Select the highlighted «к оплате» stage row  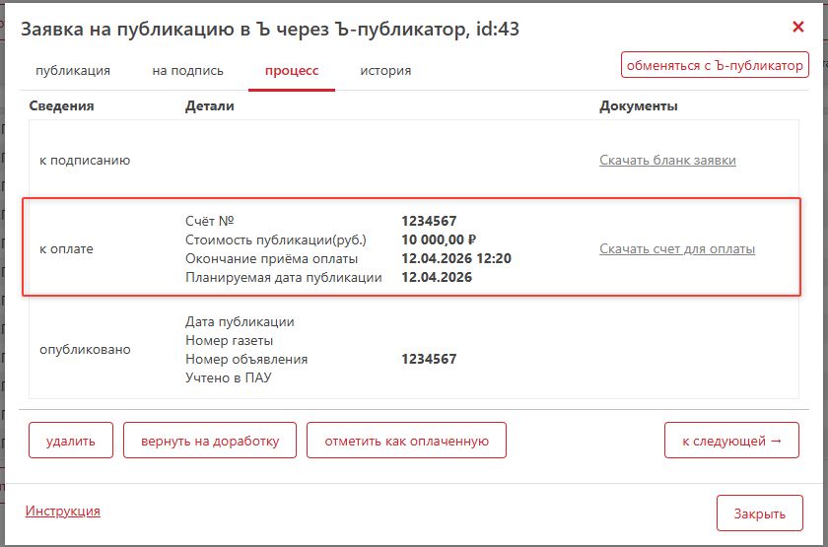[x=67, y=249]
